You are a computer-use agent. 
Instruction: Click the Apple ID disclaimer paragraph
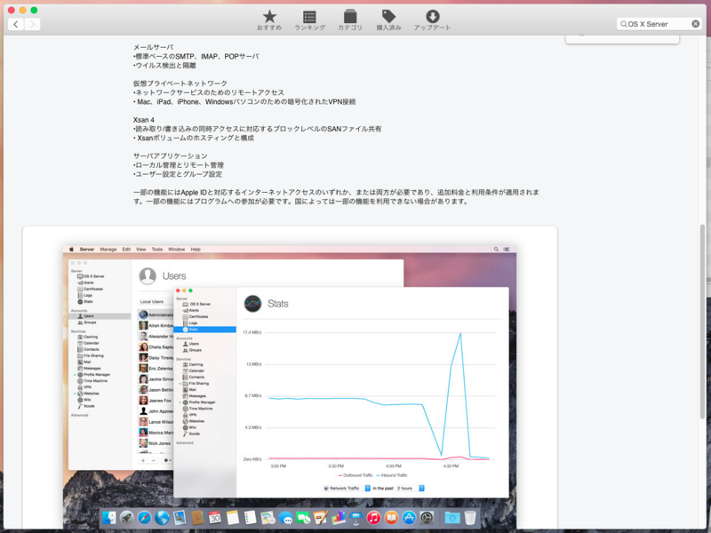(336, 196)
